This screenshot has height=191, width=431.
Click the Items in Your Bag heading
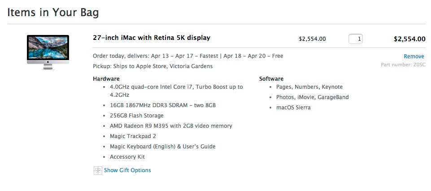(x=53, y=12)
